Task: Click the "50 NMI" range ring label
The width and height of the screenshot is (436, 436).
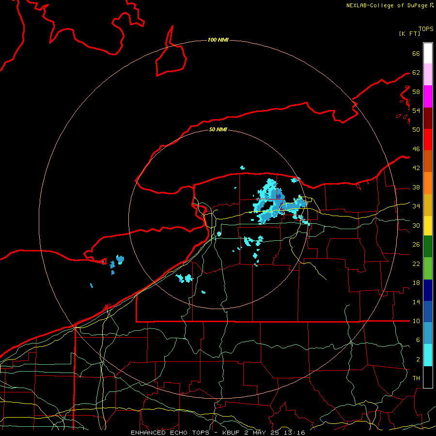Action: 218,129
